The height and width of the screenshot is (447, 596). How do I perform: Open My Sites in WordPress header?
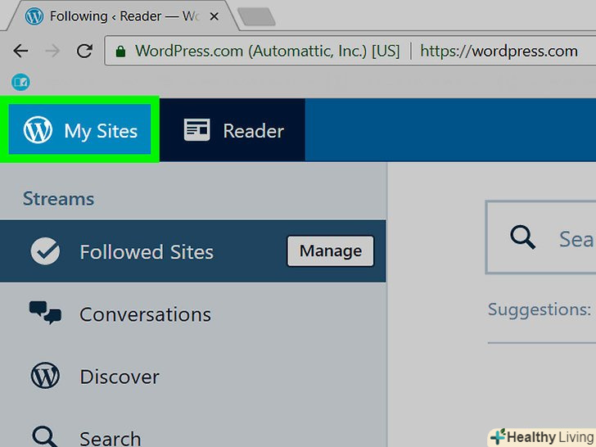pyautogui.click(x=79, y=130)
